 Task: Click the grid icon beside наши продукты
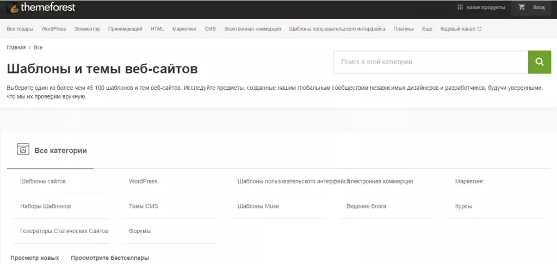tap(460, 8)
